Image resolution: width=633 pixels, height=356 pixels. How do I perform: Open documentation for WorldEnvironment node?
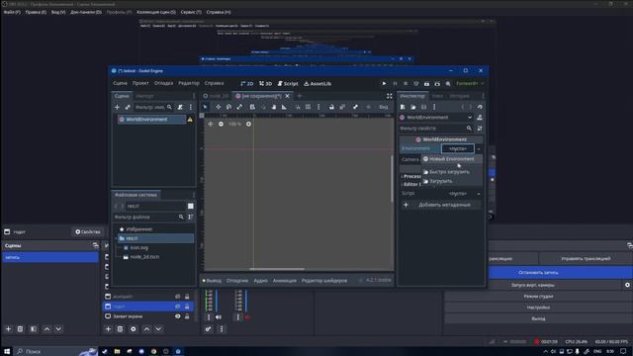tap(480, 118)
